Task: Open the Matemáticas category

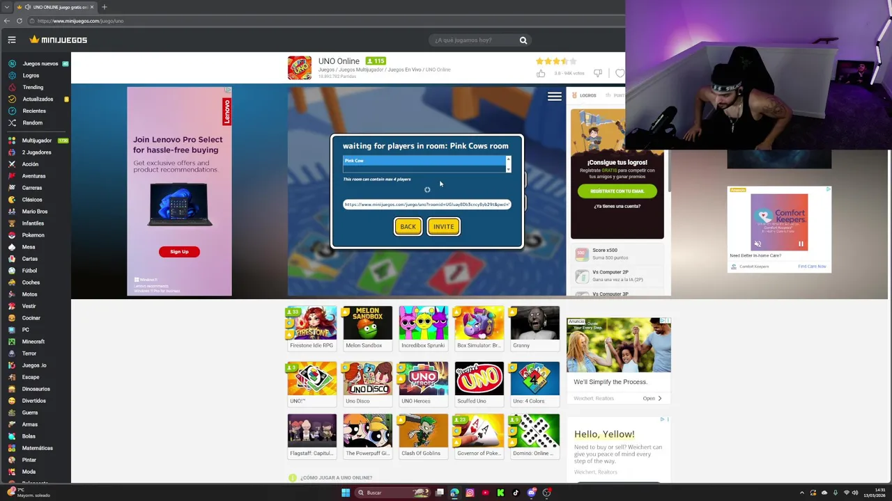Action: tap(37, 448)
